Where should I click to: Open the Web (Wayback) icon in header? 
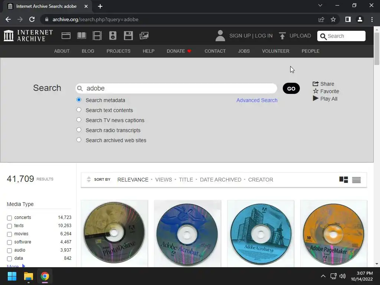(66, 36)
